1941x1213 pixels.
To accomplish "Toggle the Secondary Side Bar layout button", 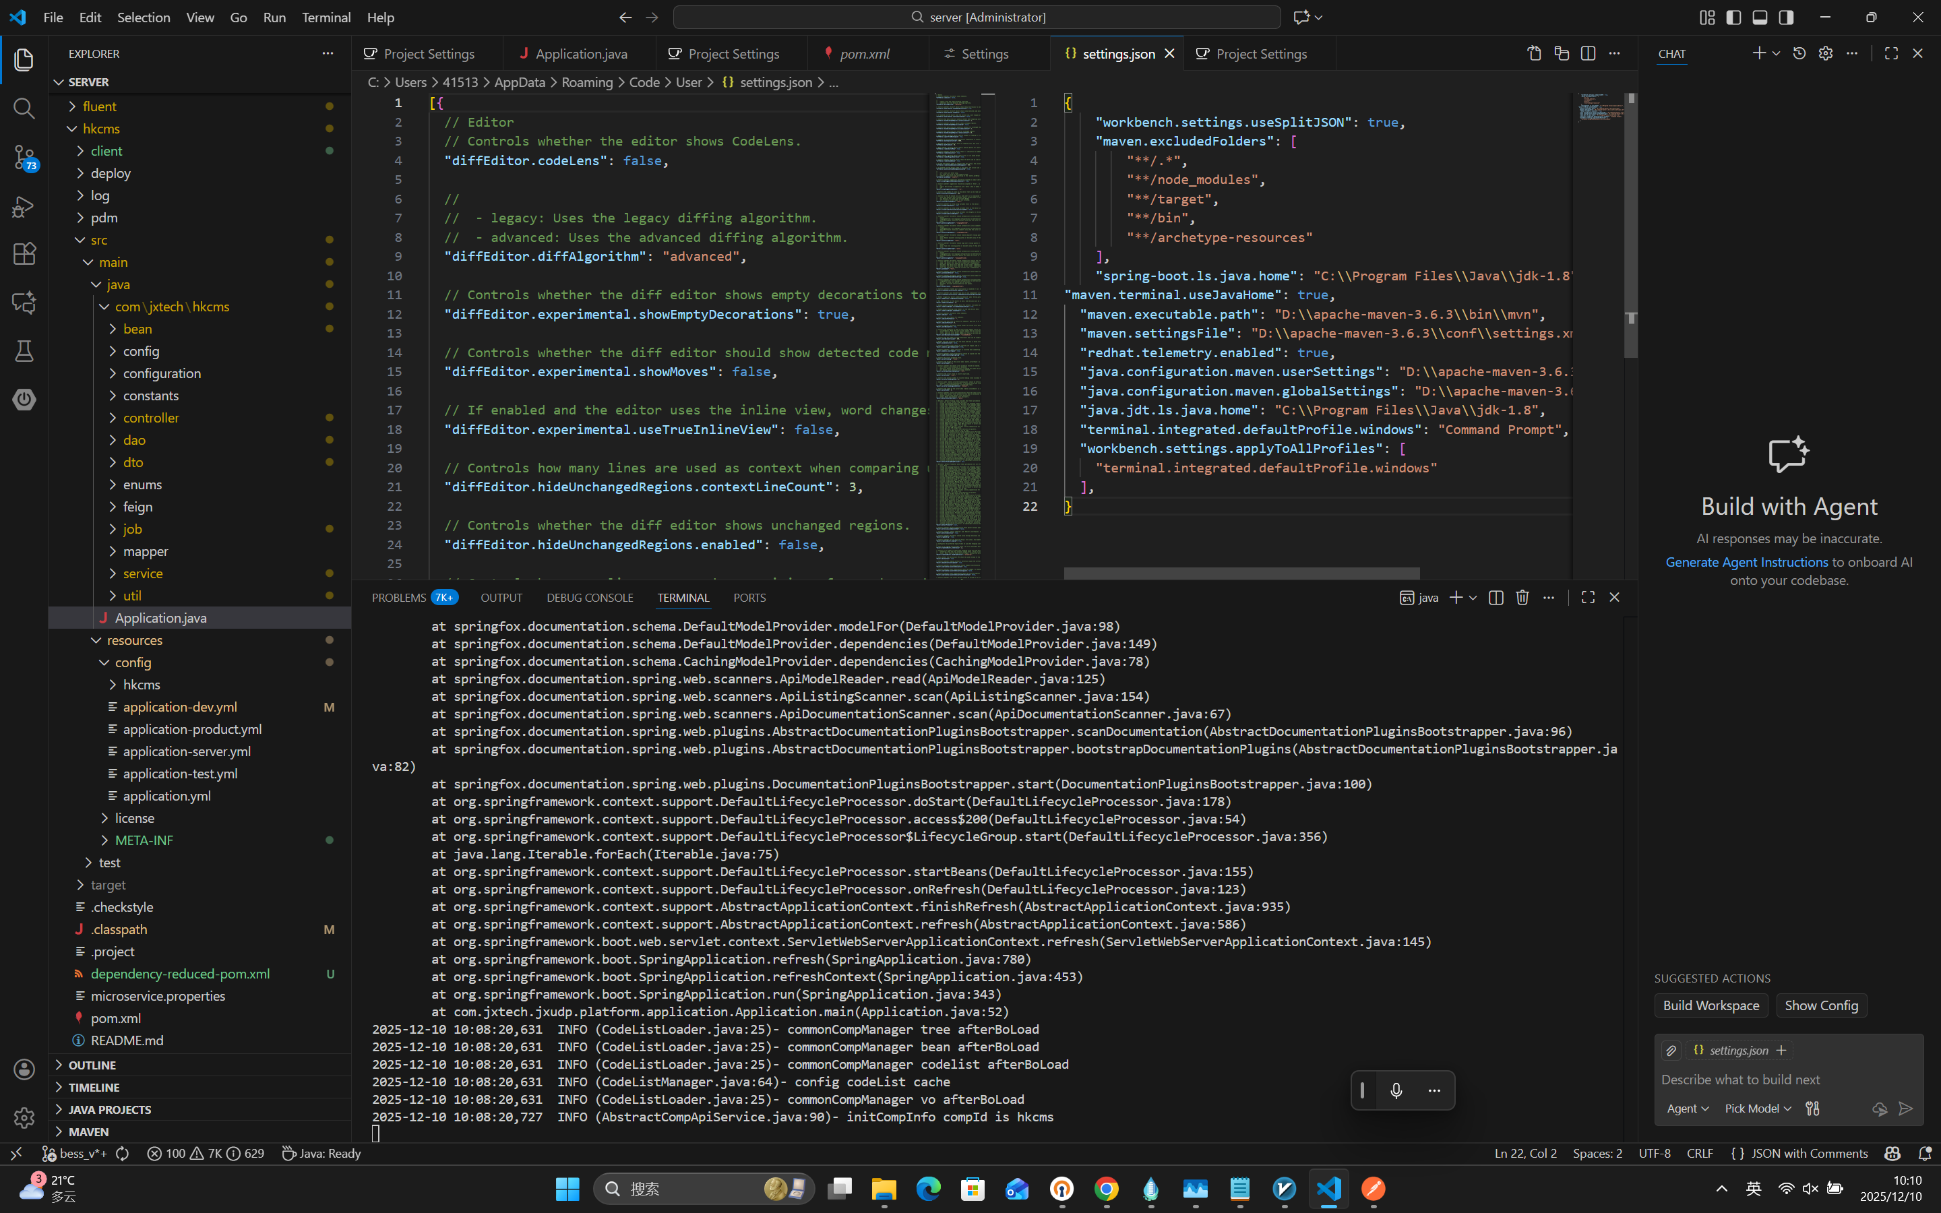I will pyautogui.click(x=1786, y=18).
